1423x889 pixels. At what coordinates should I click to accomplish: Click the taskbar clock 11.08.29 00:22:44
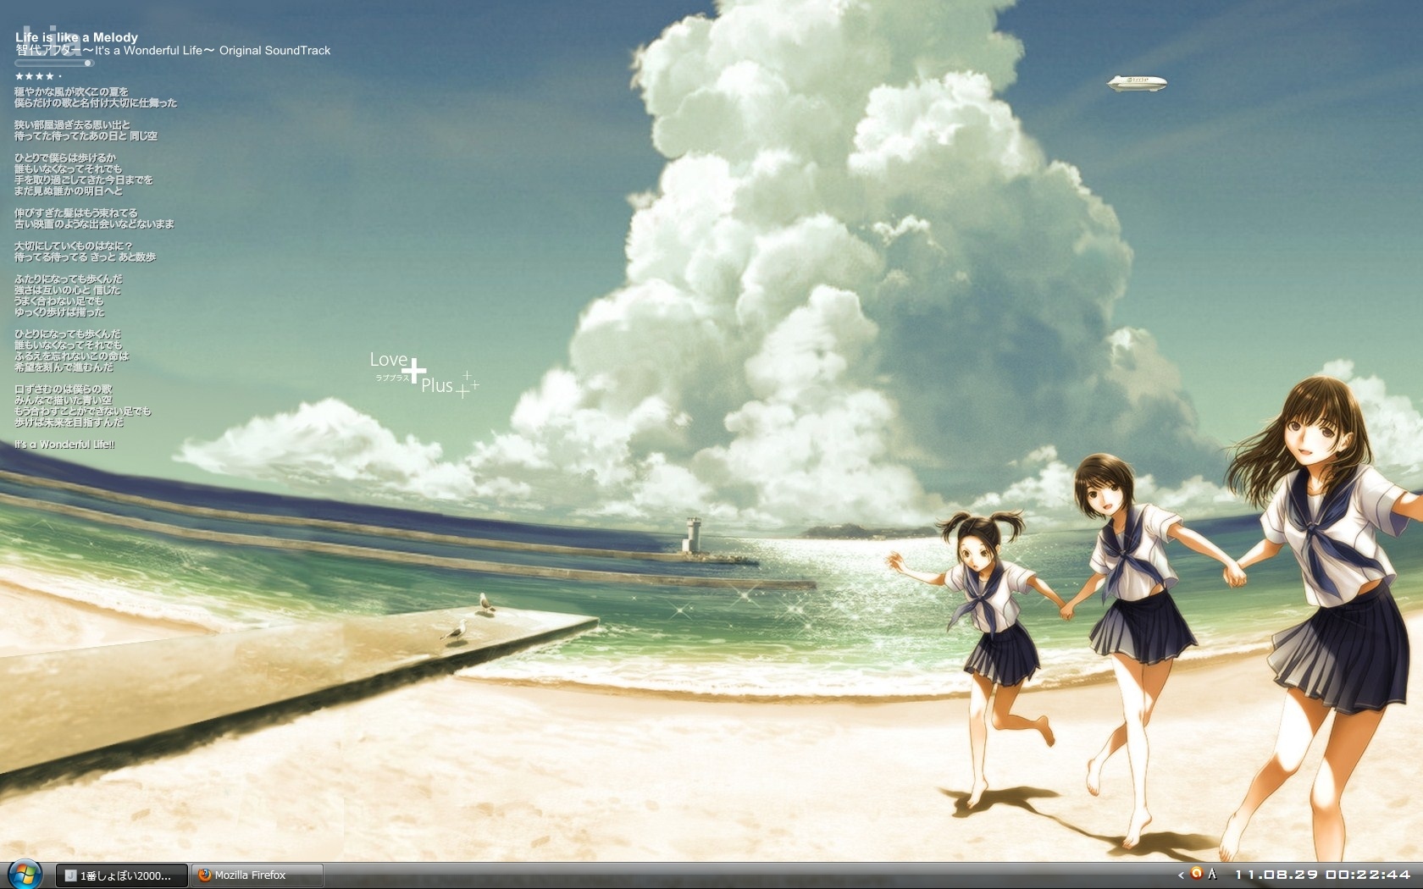[1323, 875]
